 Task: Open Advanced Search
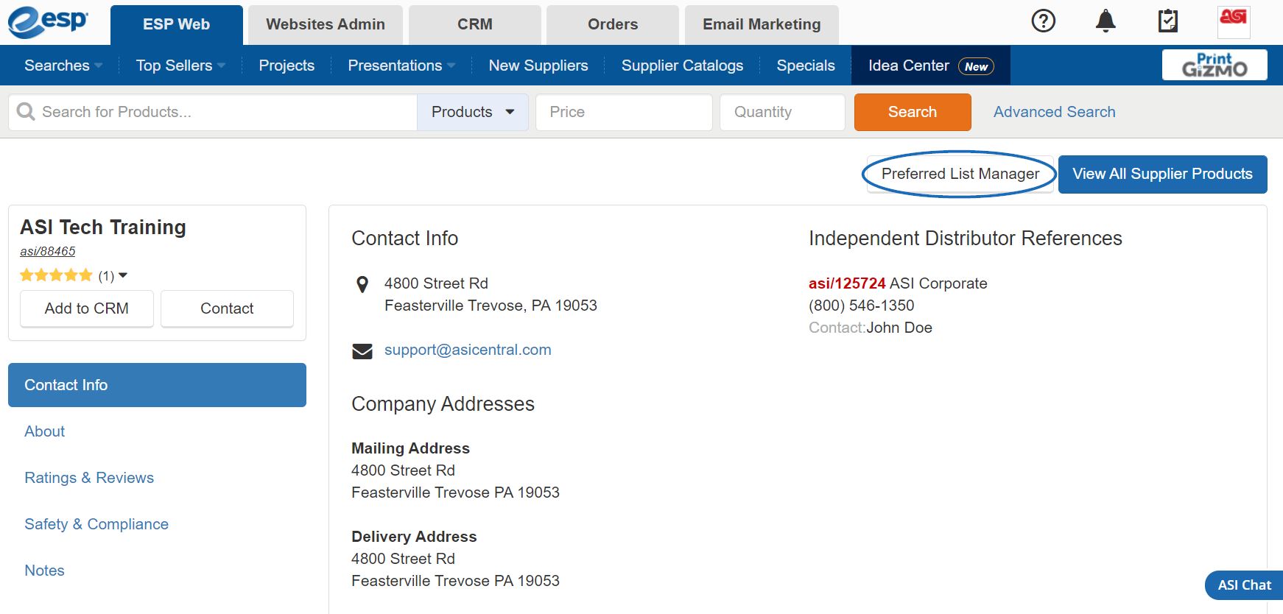(x=1054, y=112)
